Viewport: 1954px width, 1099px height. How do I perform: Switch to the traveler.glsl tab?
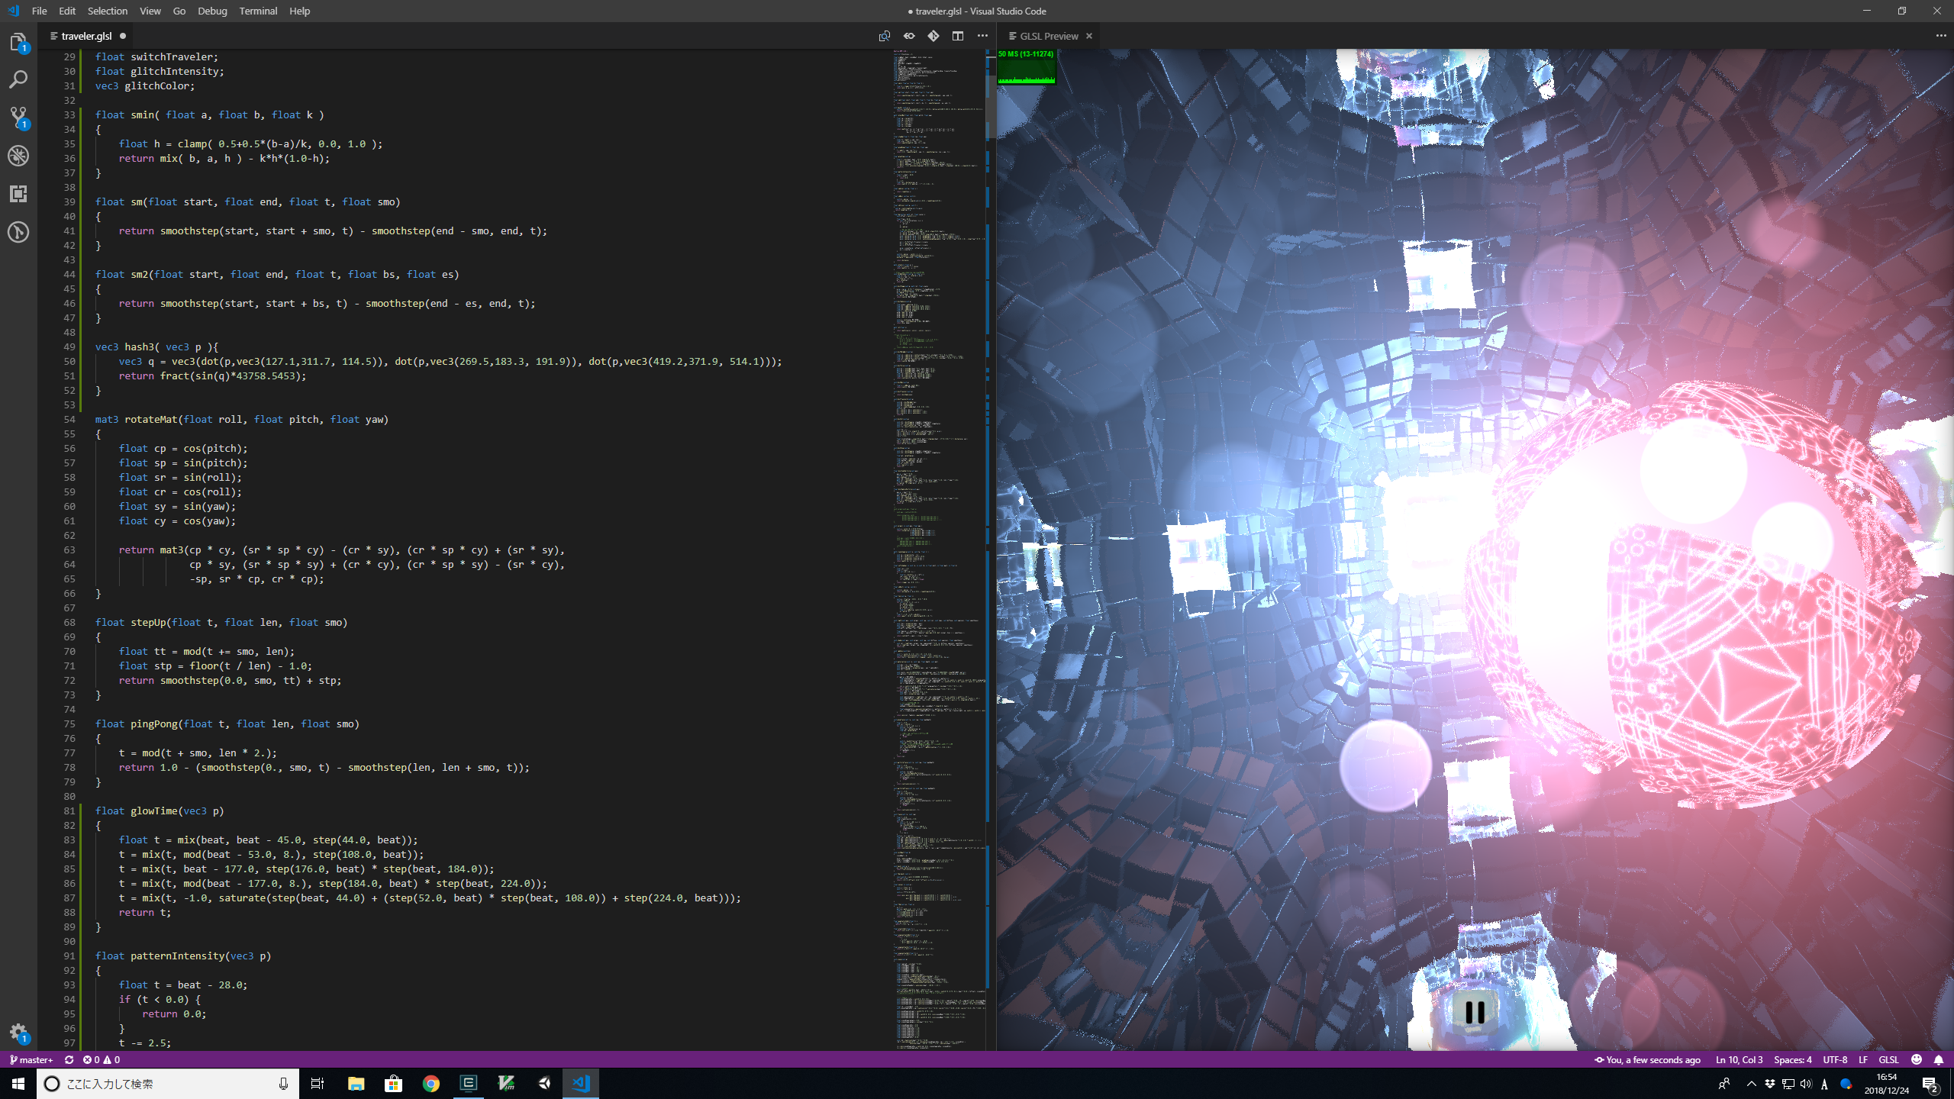click(86, 36)
